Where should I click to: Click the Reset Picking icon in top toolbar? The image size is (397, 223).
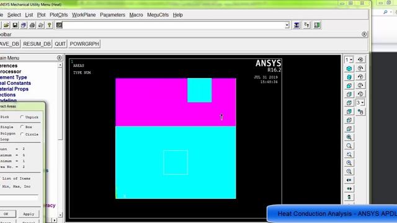coord(306,25)
